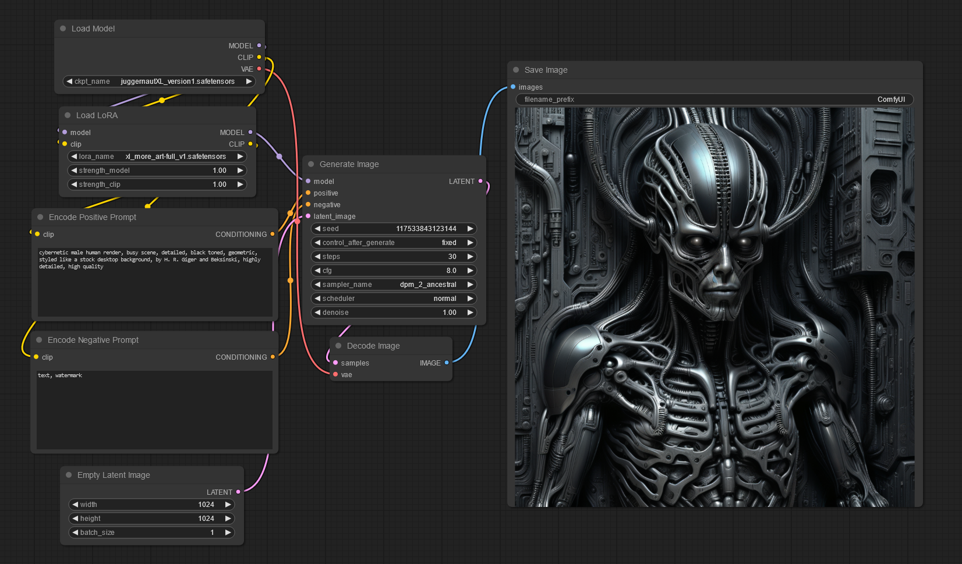Click the filename_prefix ComfyUI field

715,100
